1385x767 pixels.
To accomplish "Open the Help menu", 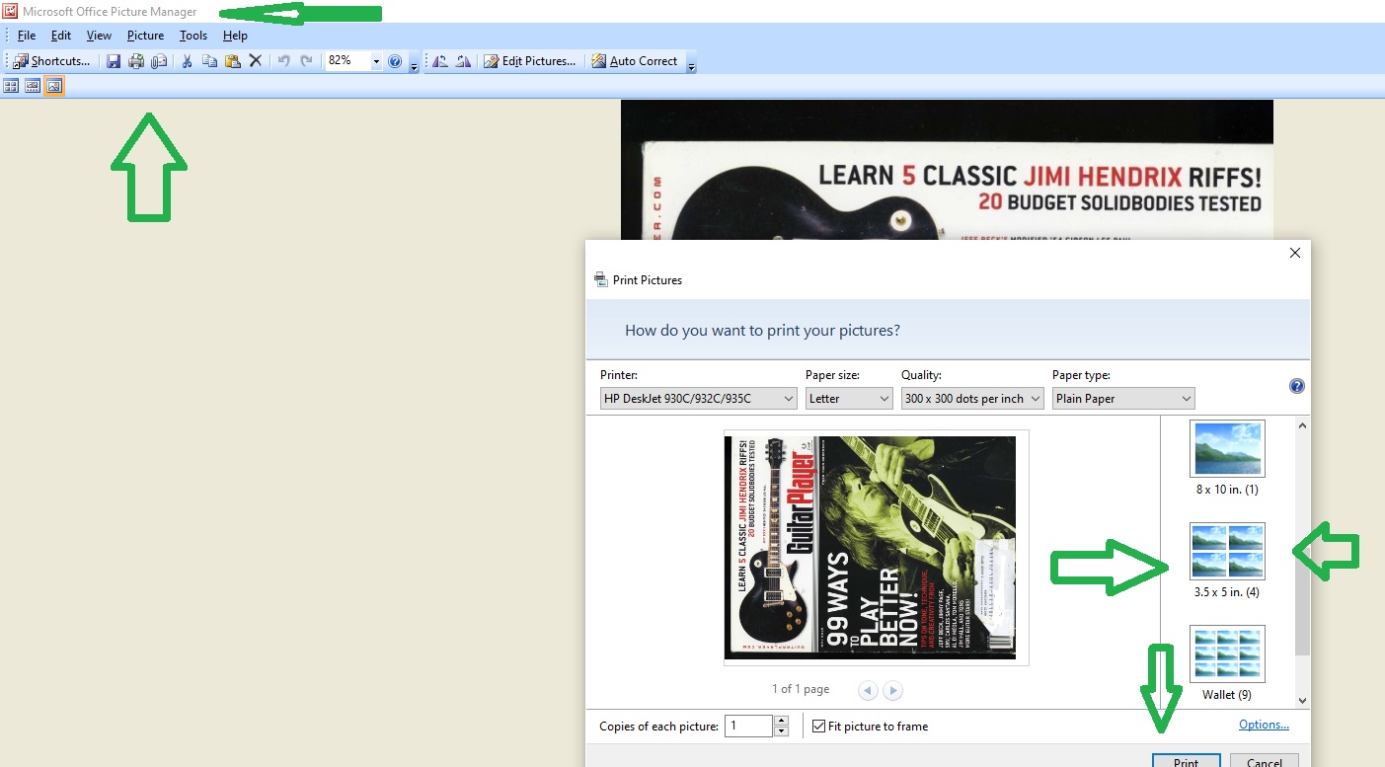I will pyautogui.click(x=235, y=36).
